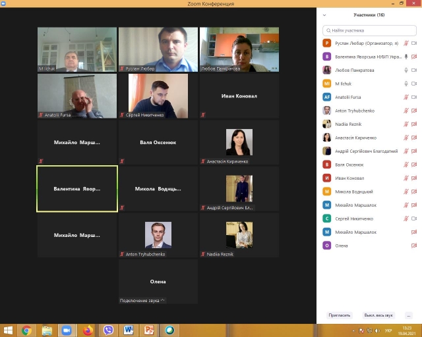Screen dimensions: 422x337
Task: Click Сергей Никитченко video tile
Action: pos(158,96)
